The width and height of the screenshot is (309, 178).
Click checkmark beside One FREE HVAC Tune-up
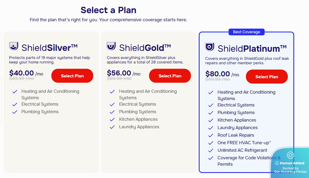tap(211, 143)
